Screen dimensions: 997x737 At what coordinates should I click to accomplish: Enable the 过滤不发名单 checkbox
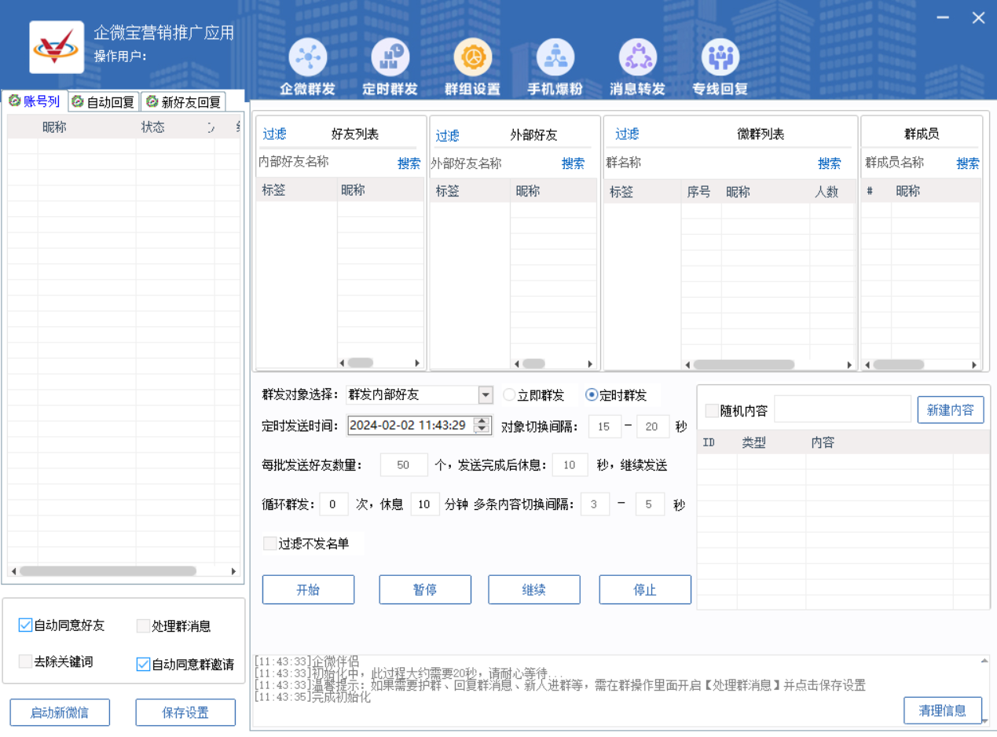point(270,543)
